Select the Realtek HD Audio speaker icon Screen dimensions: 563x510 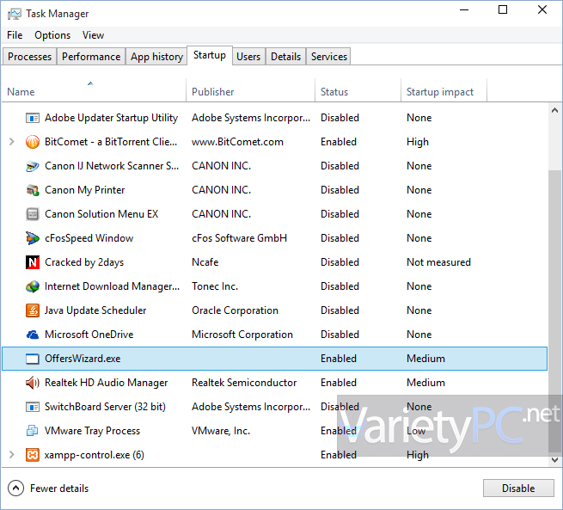(x=33, y=383)
